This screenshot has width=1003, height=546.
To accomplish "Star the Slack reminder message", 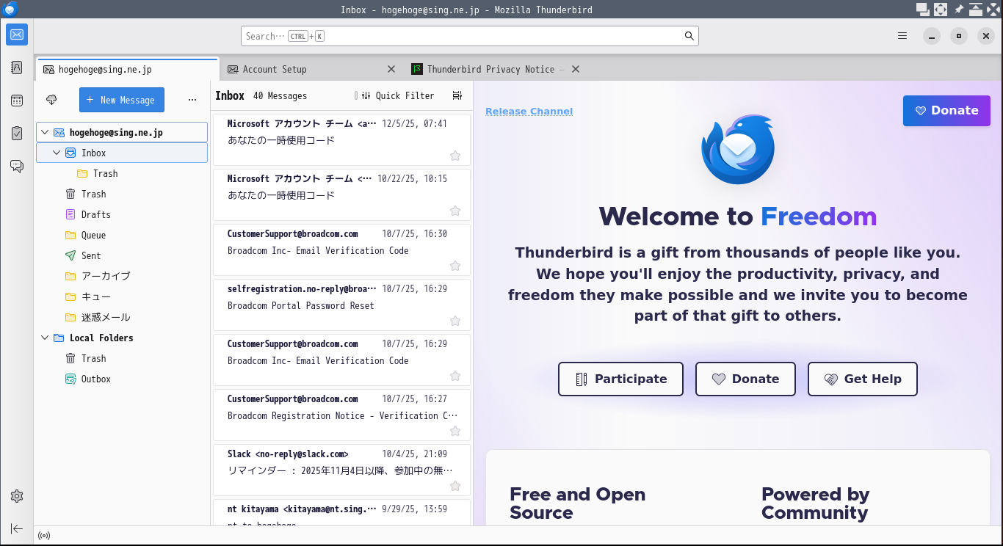I will coord(455,486).
